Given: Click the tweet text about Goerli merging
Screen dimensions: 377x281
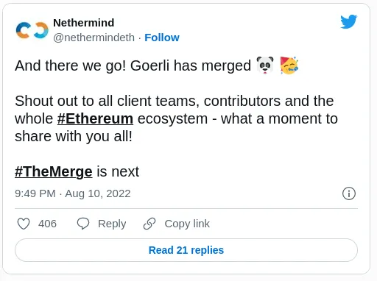Looking at the screenshot, I should [x=133, y=65].
